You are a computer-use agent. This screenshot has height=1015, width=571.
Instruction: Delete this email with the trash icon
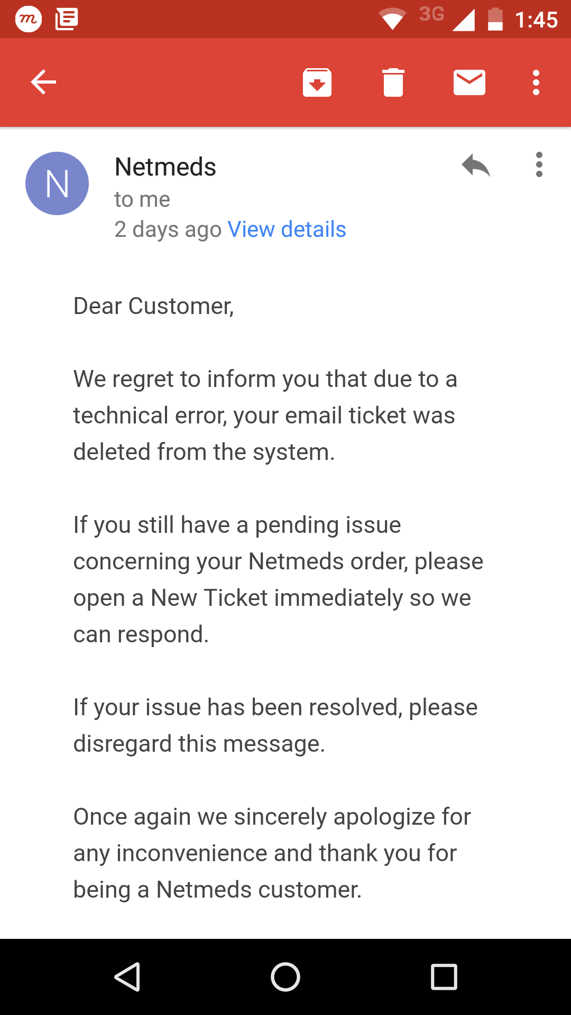[x=393, y=82]
